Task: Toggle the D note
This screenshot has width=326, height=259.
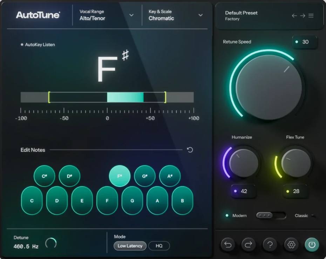Action: click(x=57, y=201)
